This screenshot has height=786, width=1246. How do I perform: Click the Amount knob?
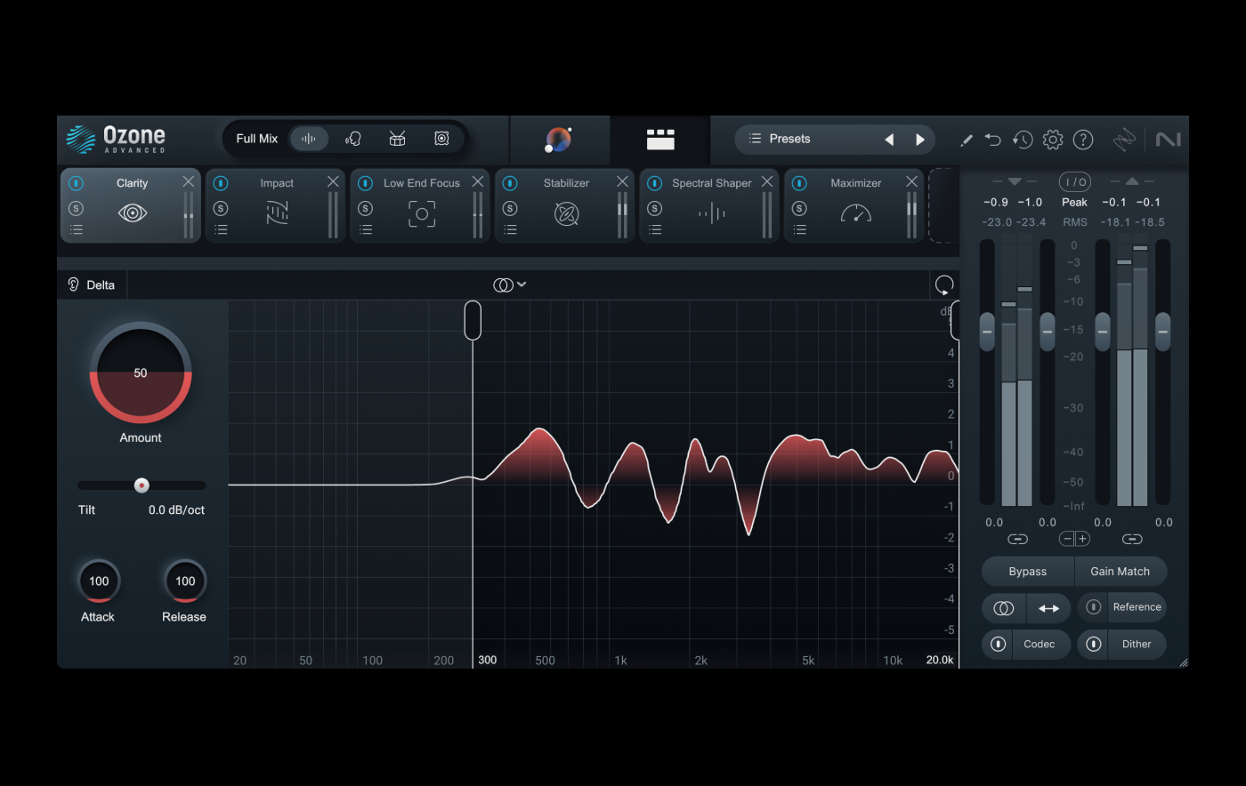141,373
